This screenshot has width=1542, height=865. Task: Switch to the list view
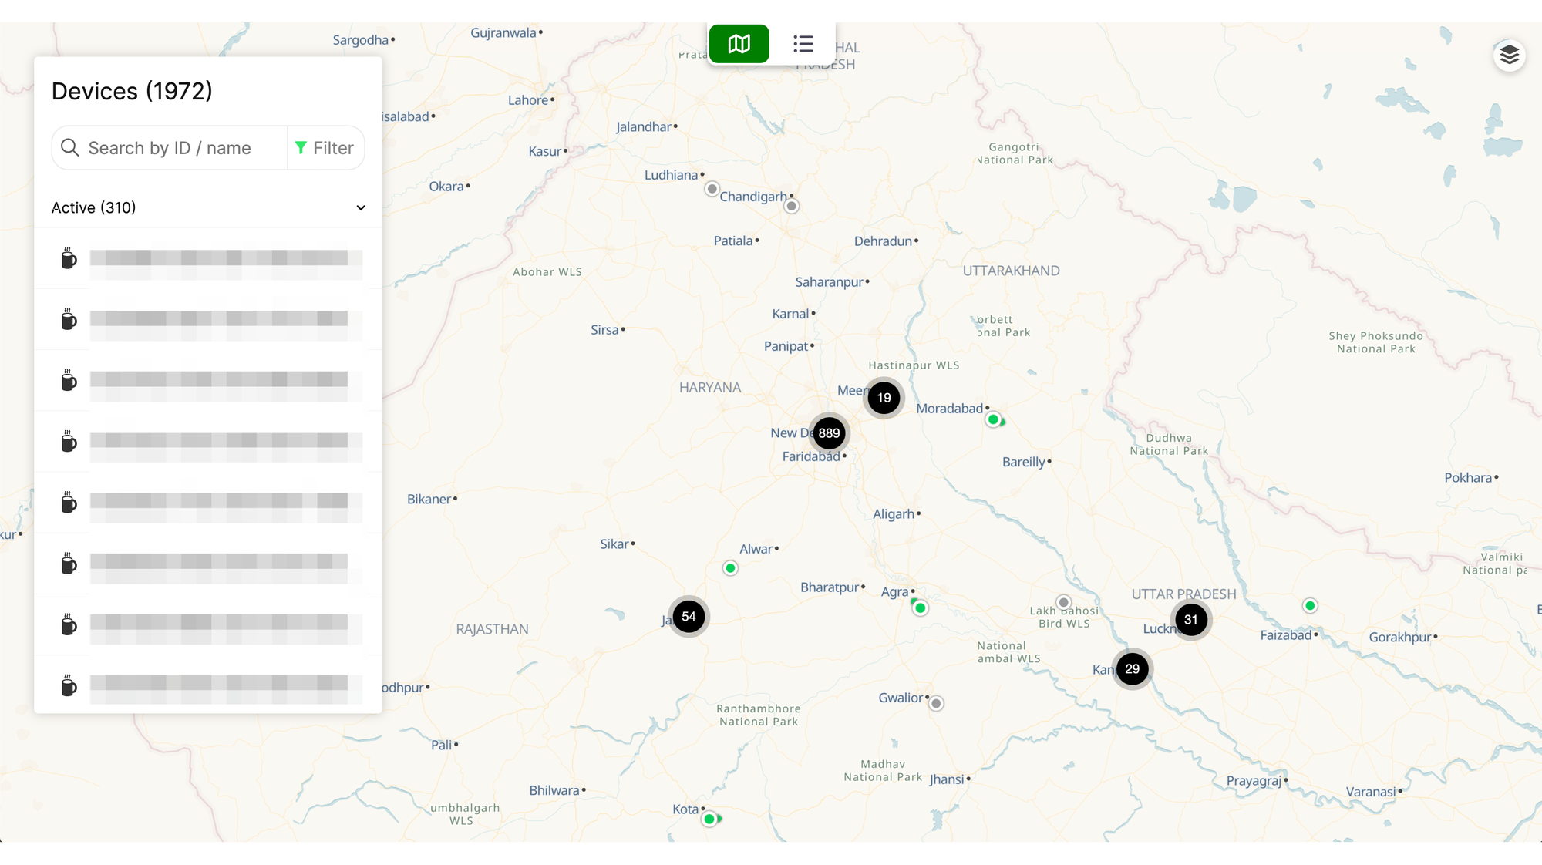point(803,44)
